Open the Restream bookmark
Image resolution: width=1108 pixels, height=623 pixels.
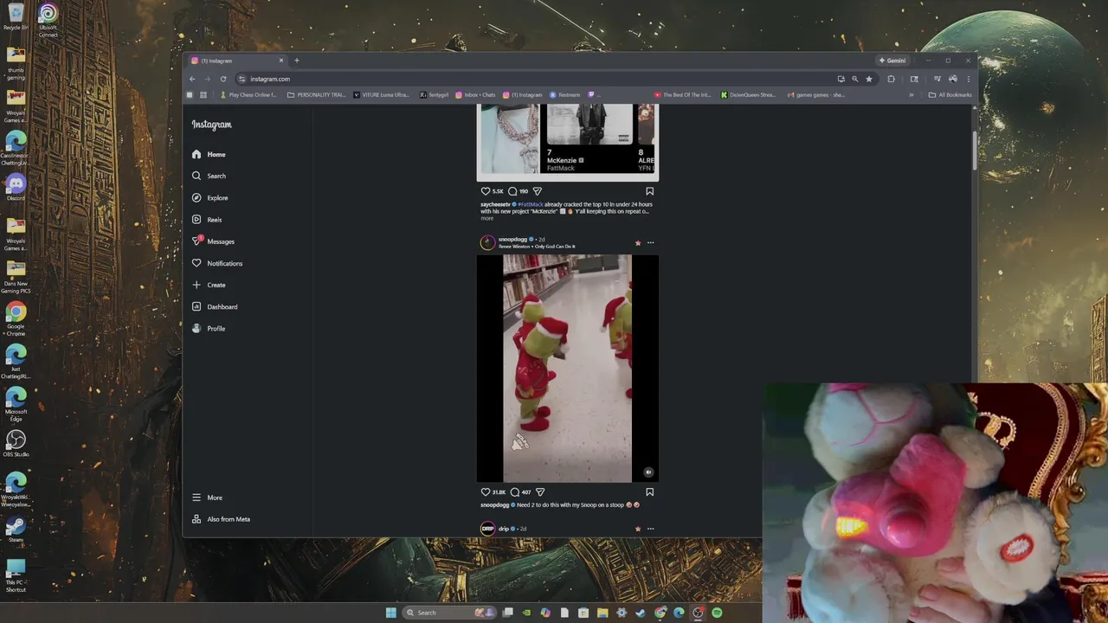(564, 95)
